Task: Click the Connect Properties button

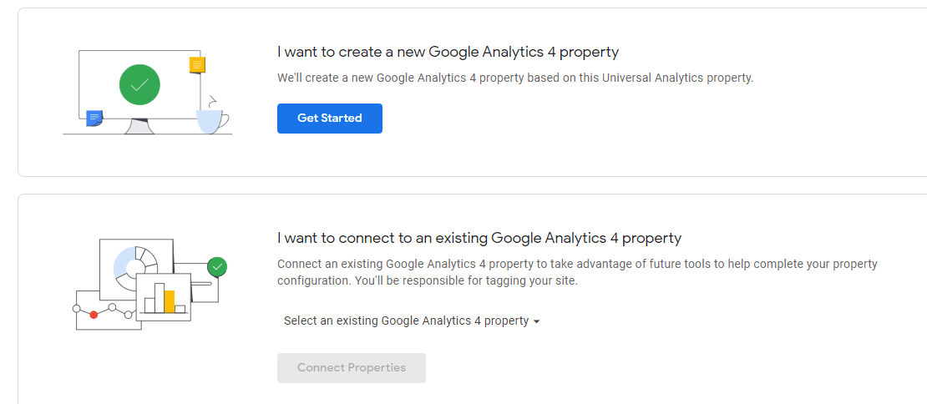Action: [x=351, y=368]
